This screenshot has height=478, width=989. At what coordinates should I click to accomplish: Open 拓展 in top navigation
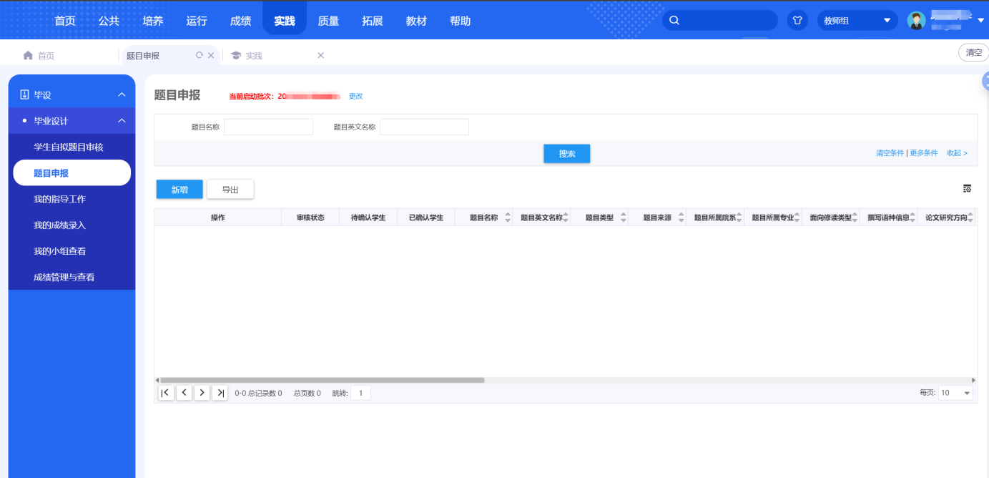[373, 21]
